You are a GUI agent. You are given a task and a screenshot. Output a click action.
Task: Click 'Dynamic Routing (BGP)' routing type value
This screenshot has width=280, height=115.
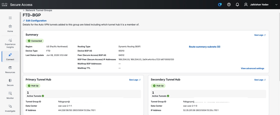pyautogui.click(x=129, y=46)
